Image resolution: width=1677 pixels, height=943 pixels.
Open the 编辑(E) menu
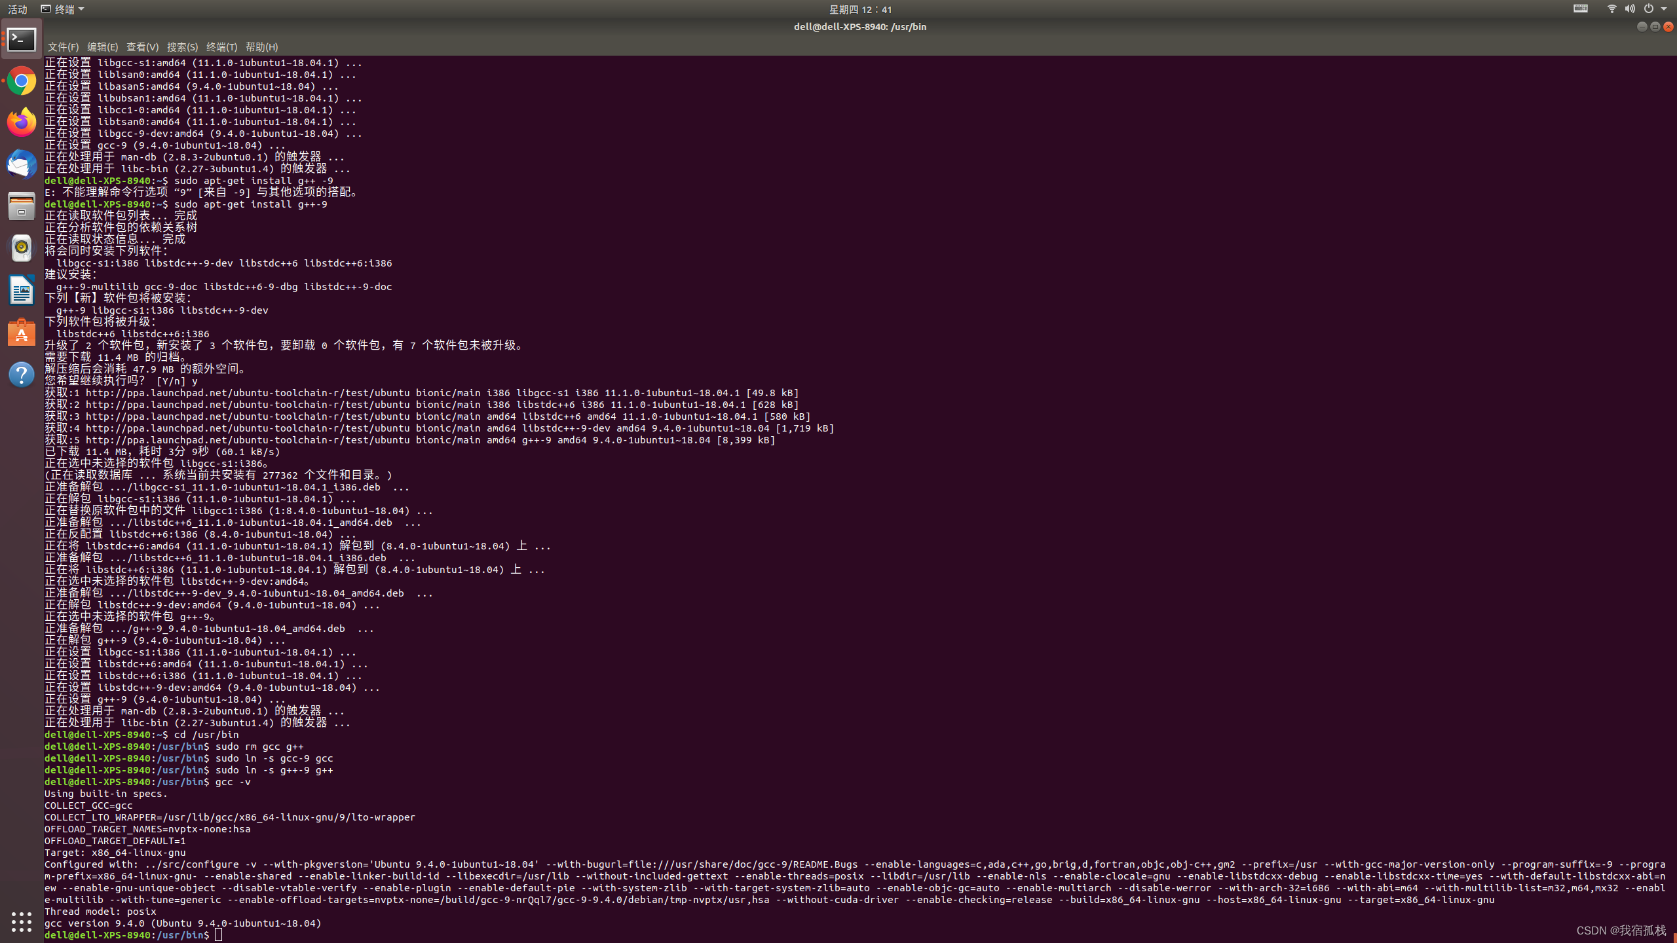coord(102,47)
